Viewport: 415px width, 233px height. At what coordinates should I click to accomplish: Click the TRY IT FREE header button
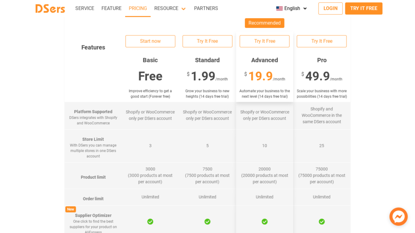(x=364, y=8)
